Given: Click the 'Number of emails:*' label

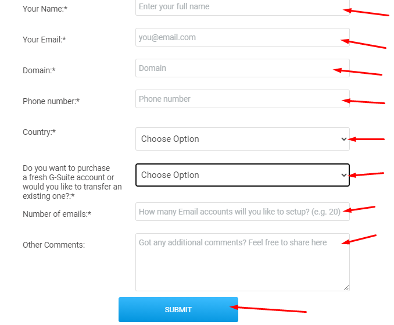Looking at the screenshot, I should 57,214.
